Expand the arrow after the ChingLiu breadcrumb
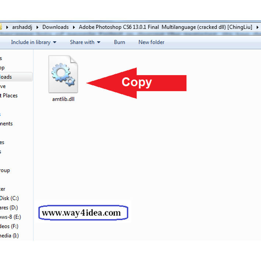This screenshot has height=261, width=261. tap(257, 27)
